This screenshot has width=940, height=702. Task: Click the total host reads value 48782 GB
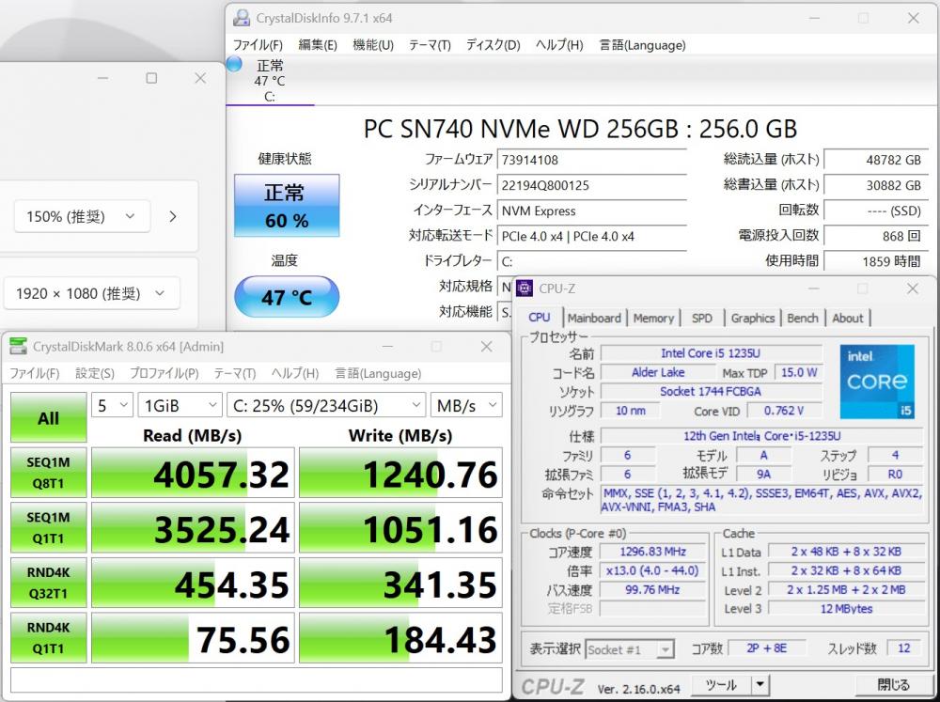point(876,160)
